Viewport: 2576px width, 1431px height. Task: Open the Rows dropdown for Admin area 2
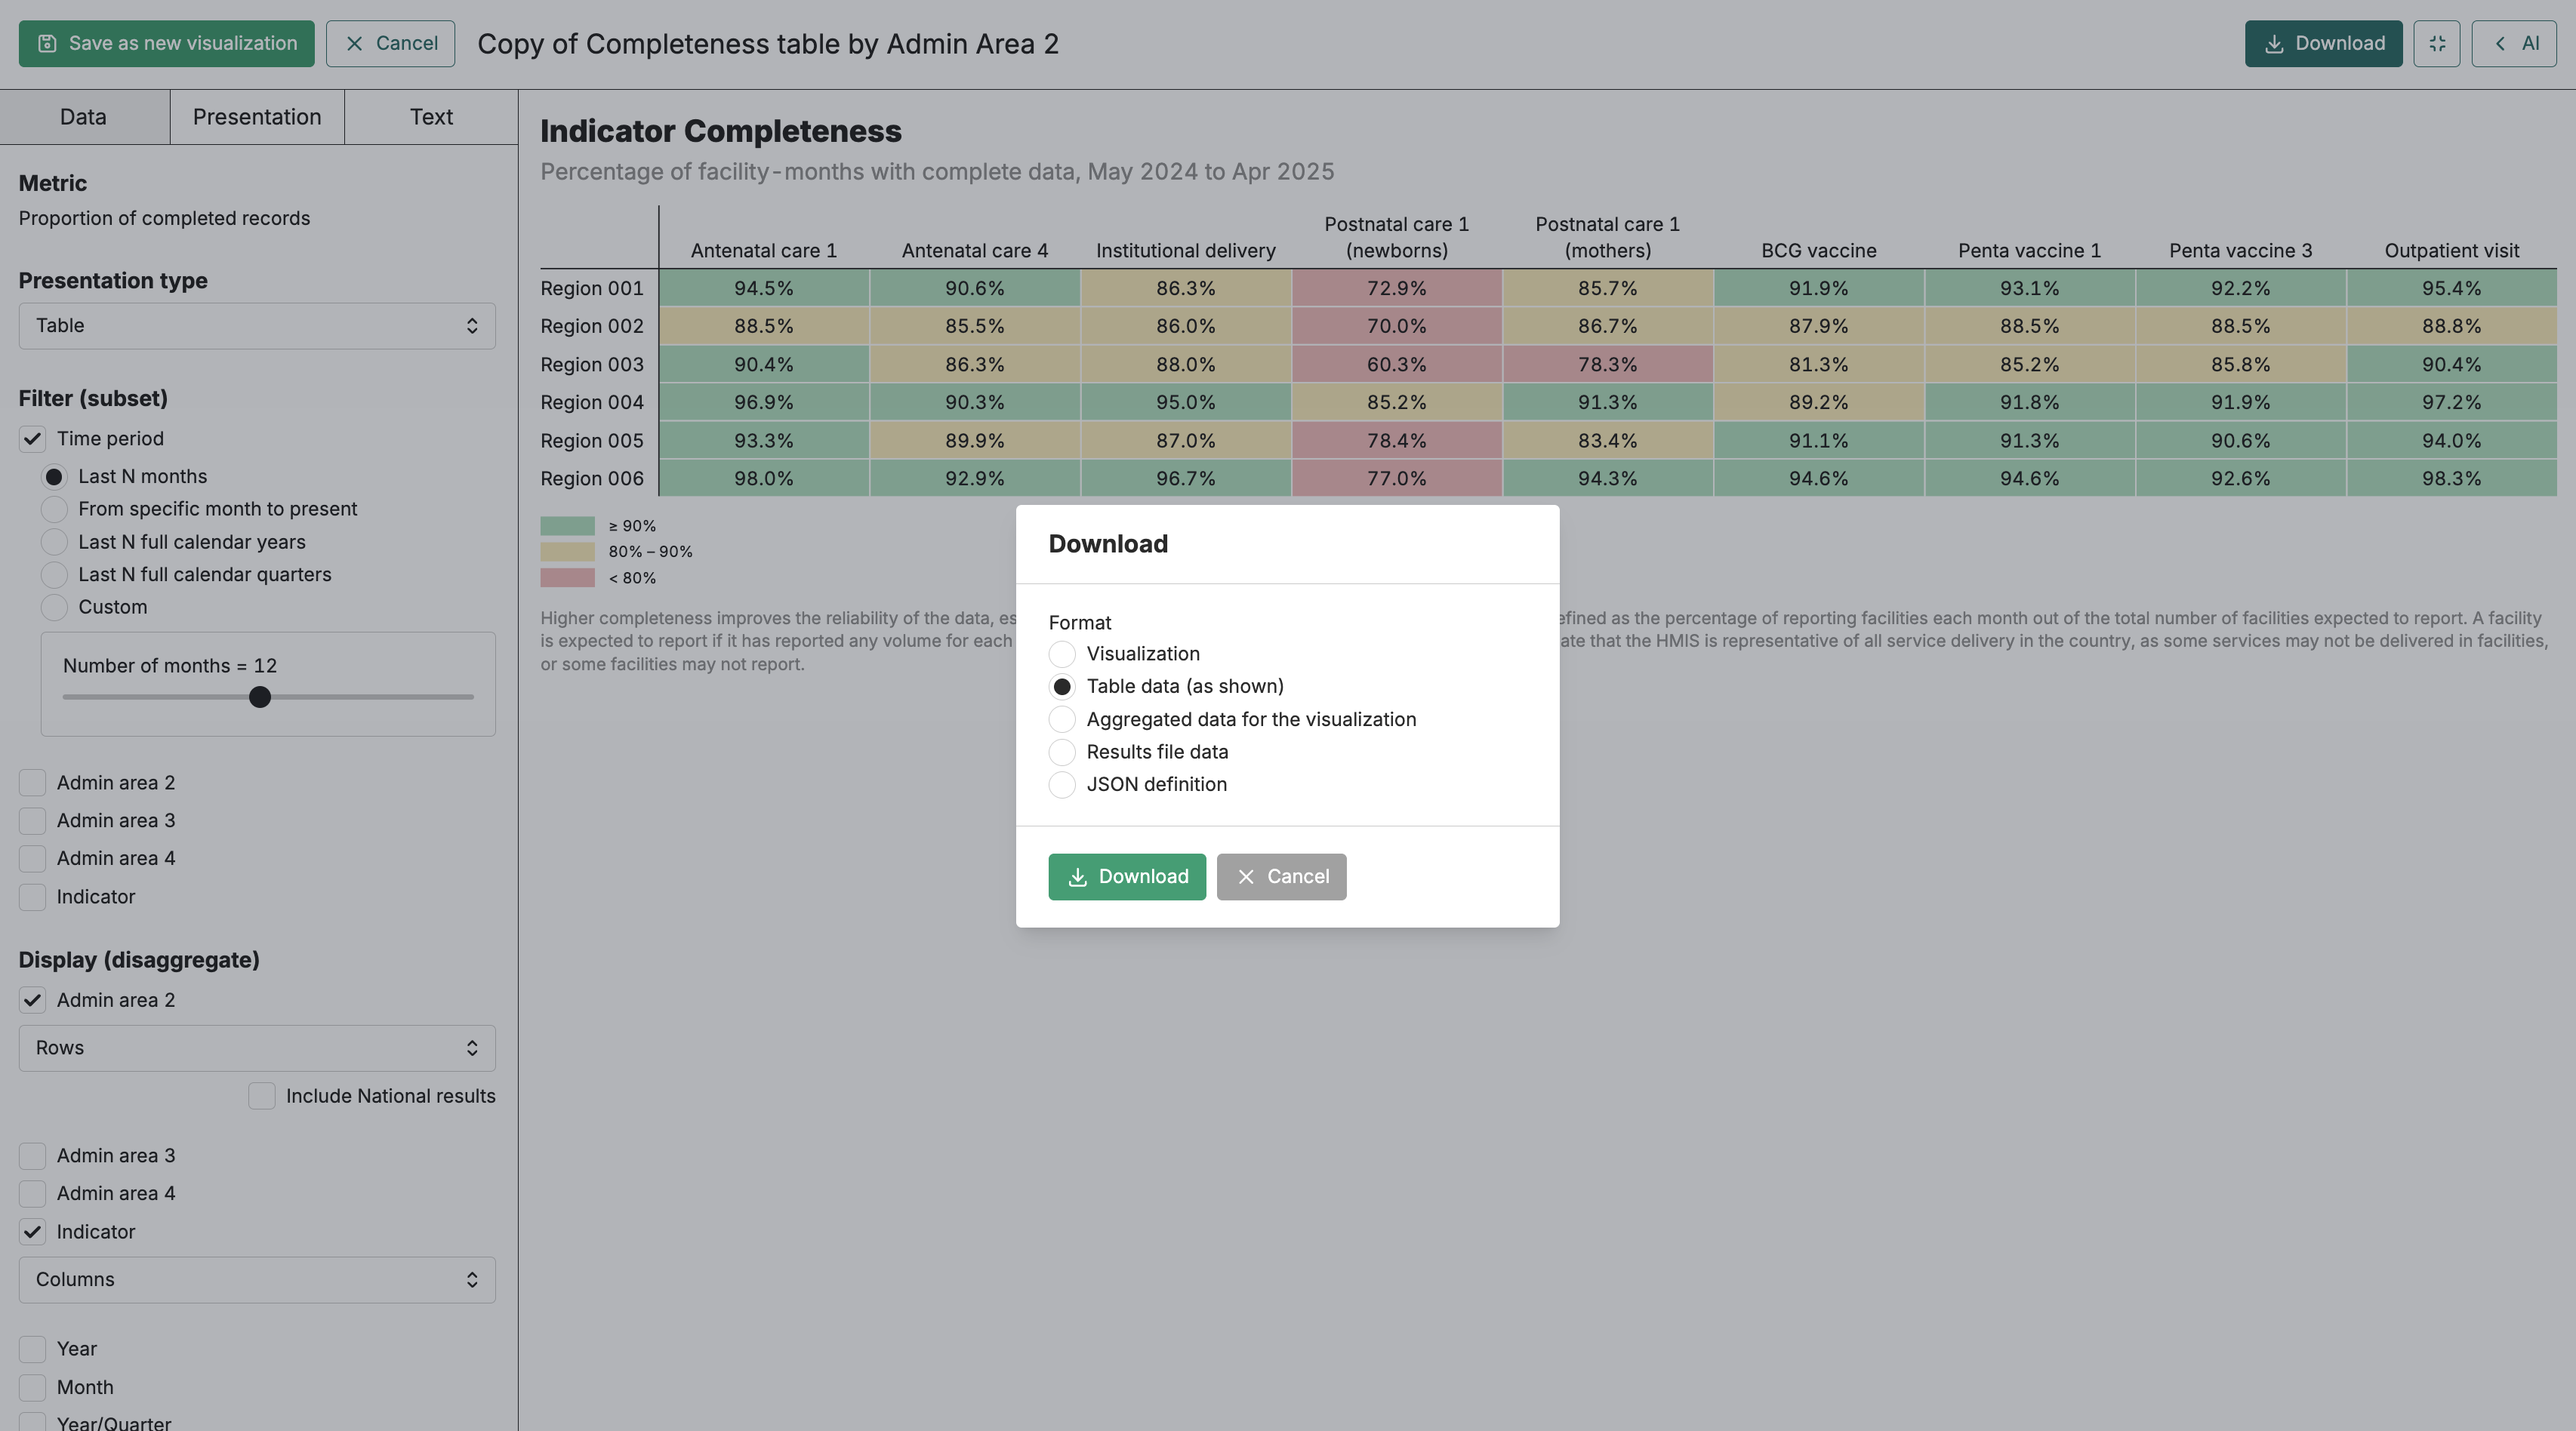tap(257, 1048)
